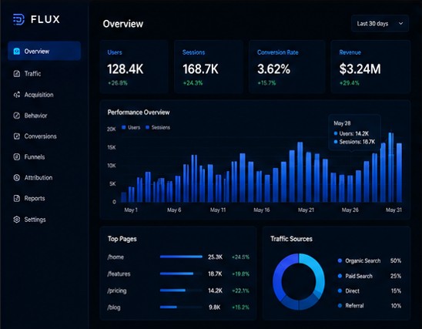The height and width of the screenshot is (329, 422).
Task: Click the /home progress bar
Action: click(181, 257)
